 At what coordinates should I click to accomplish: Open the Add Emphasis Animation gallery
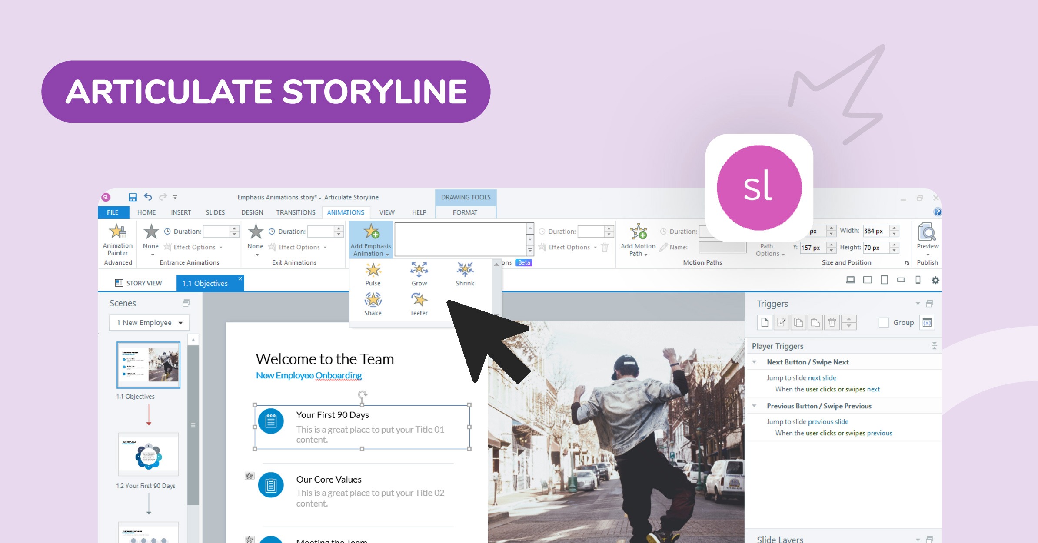coord(371,240)
